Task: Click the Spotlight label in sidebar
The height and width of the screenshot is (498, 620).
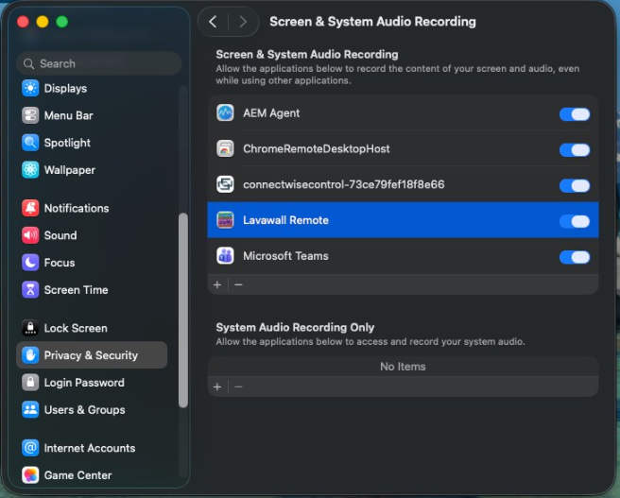Action: tap(67, 143)
